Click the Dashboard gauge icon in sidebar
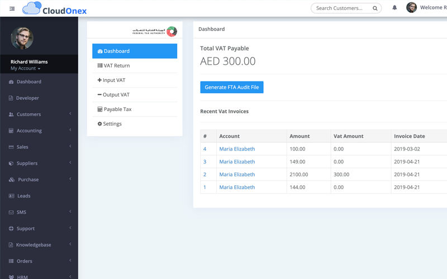 point(11,82)
